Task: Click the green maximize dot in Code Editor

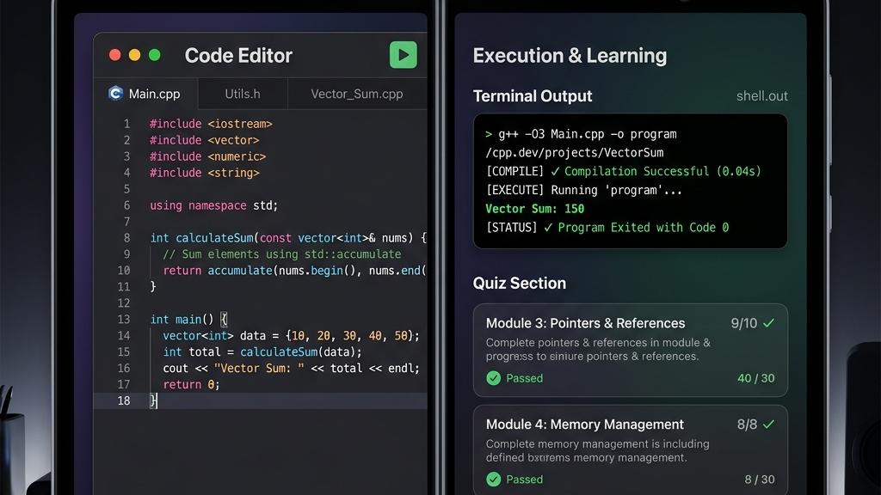Action: coord(155,55)
